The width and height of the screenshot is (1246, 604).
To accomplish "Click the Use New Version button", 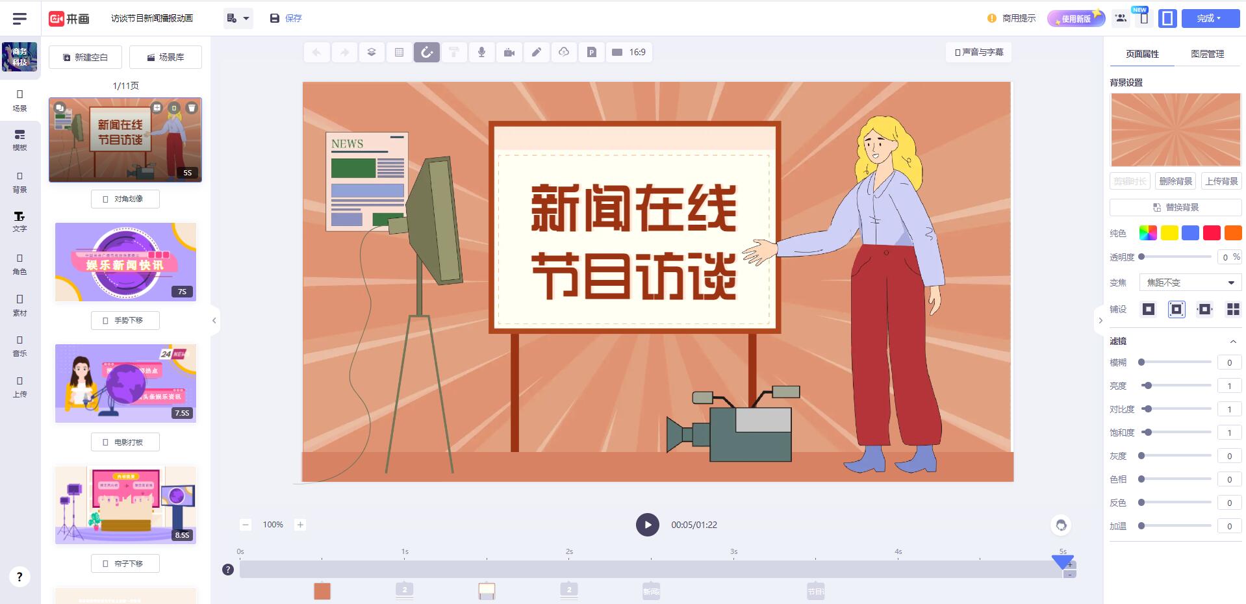I will coord(1076,18).
